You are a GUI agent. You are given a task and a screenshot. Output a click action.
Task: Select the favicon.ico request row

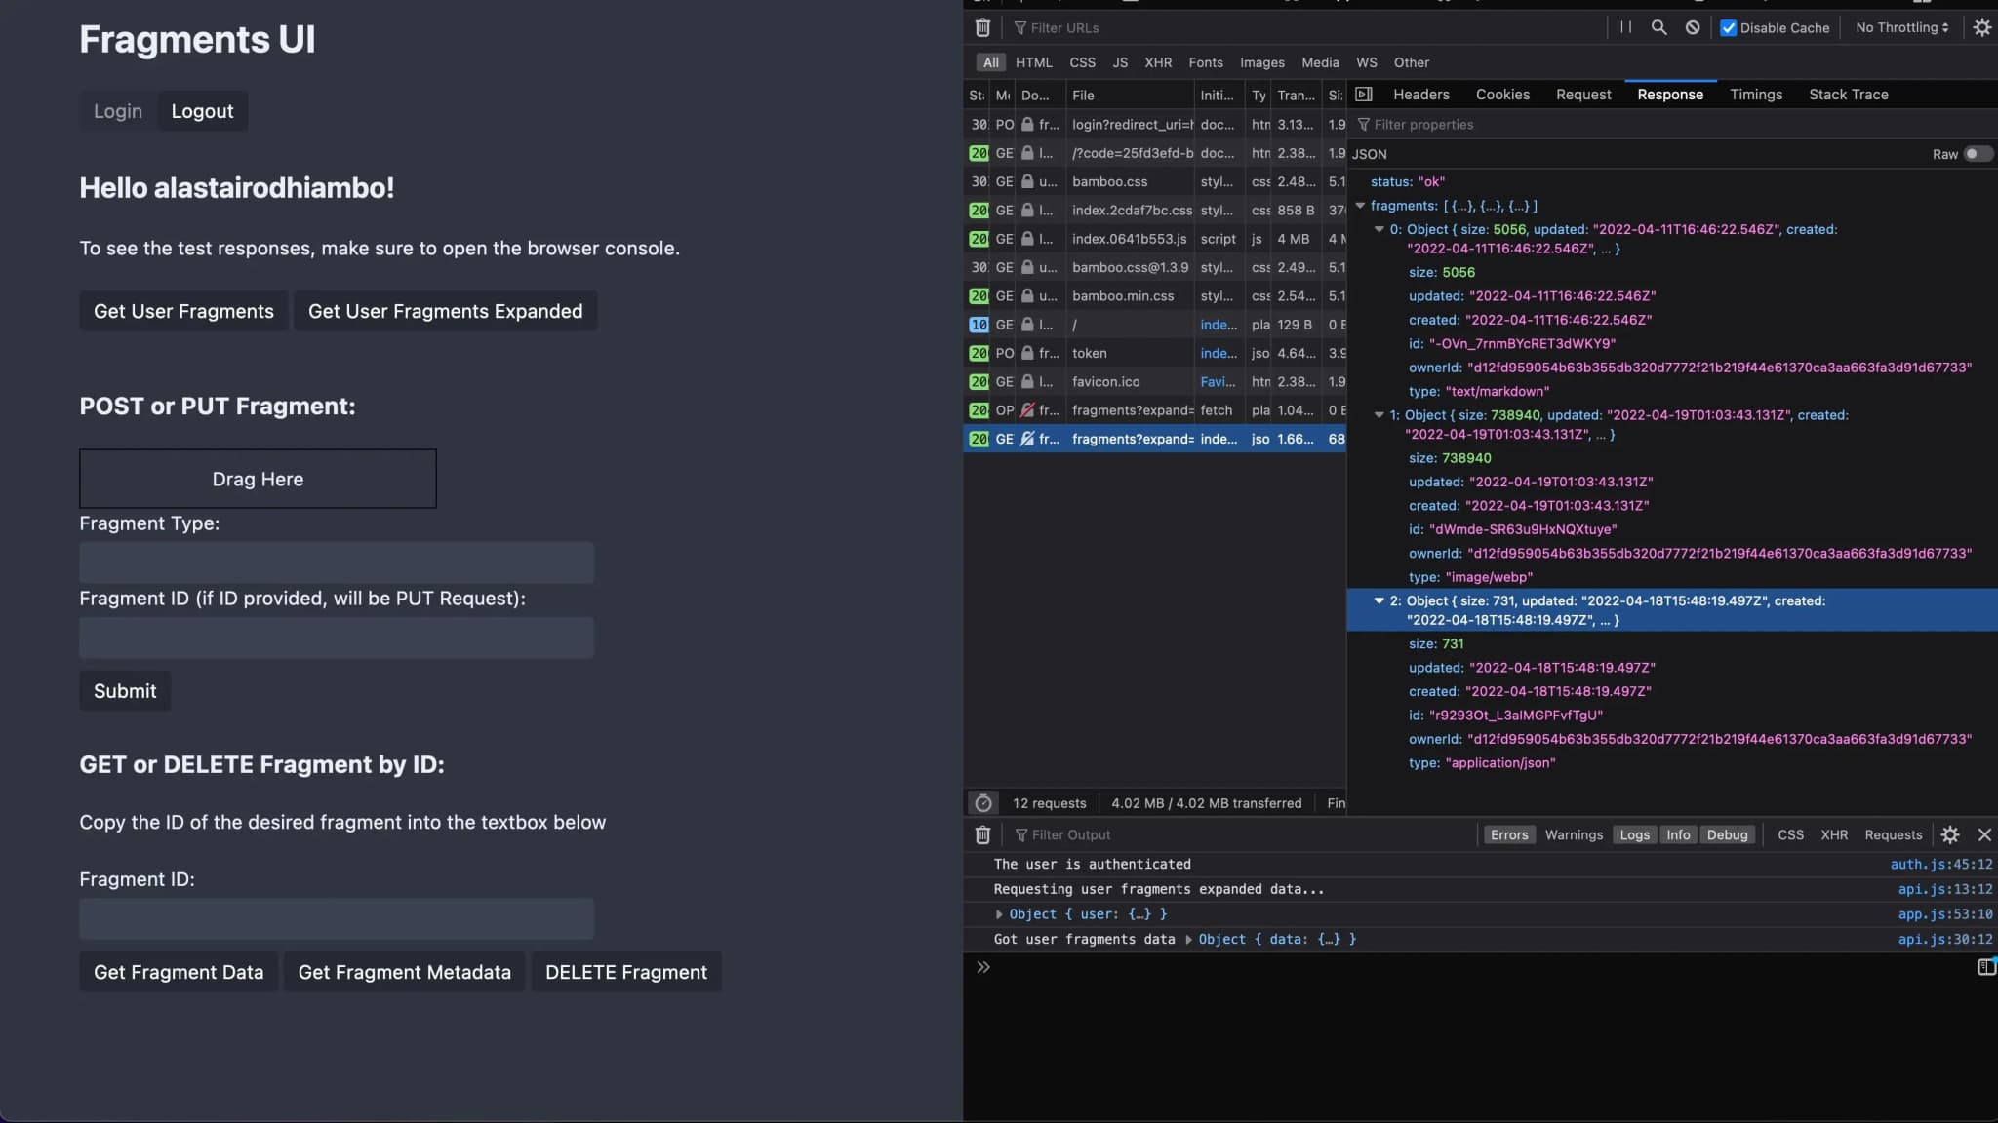[x=1155, y=382]
